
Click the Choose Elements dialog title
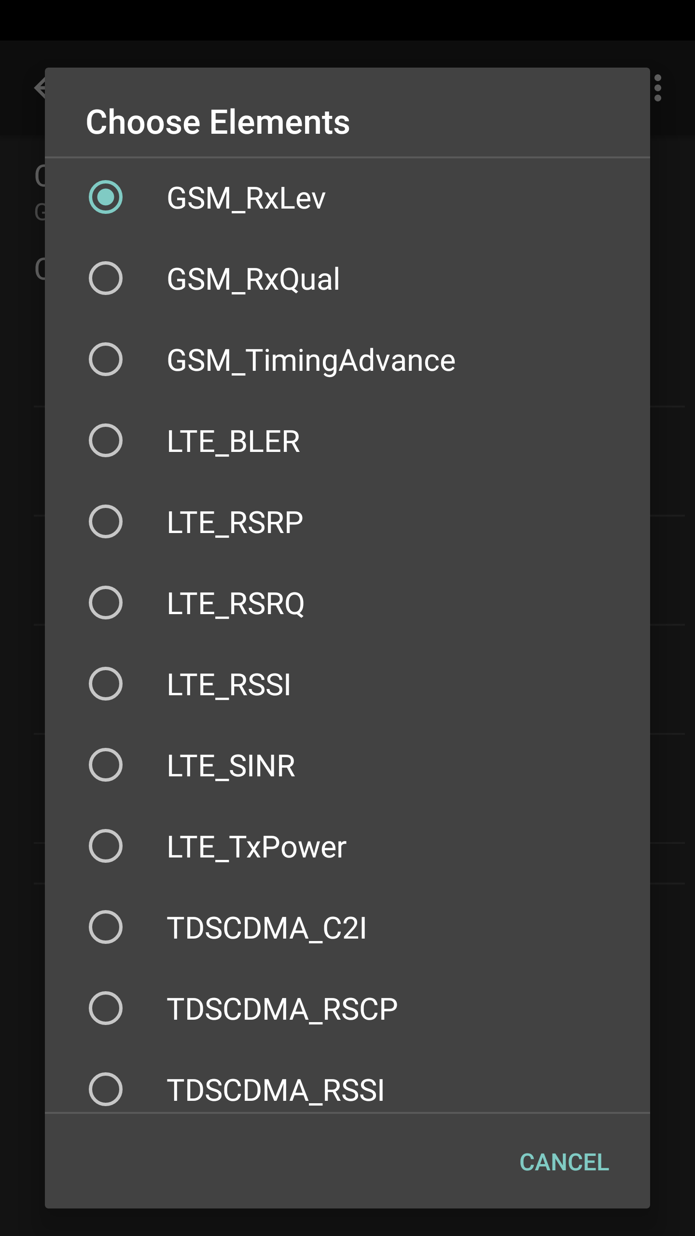pyautogui.click(x=218, y=122)
